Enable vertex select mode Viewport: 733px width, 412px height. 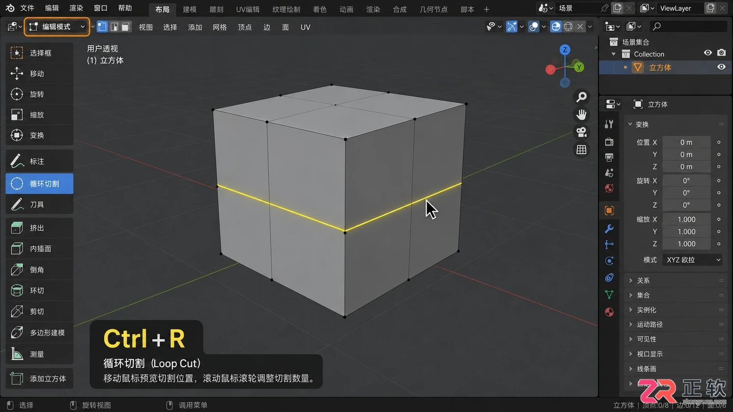click(x=102, y=27)
